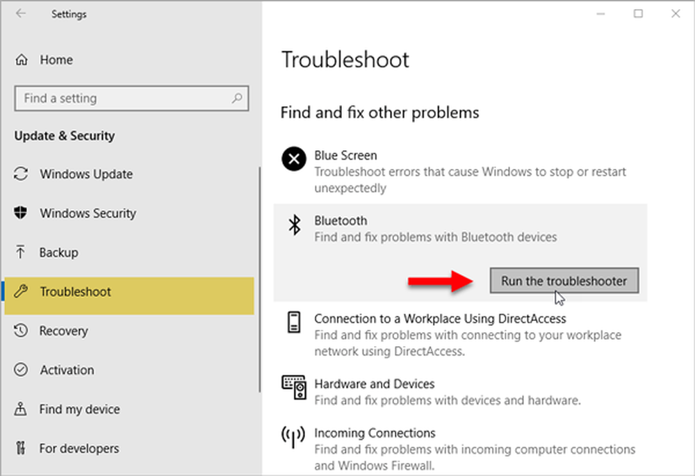695x476 pixels.
Task: Click the Recovery clock icon
Action: 22,331
